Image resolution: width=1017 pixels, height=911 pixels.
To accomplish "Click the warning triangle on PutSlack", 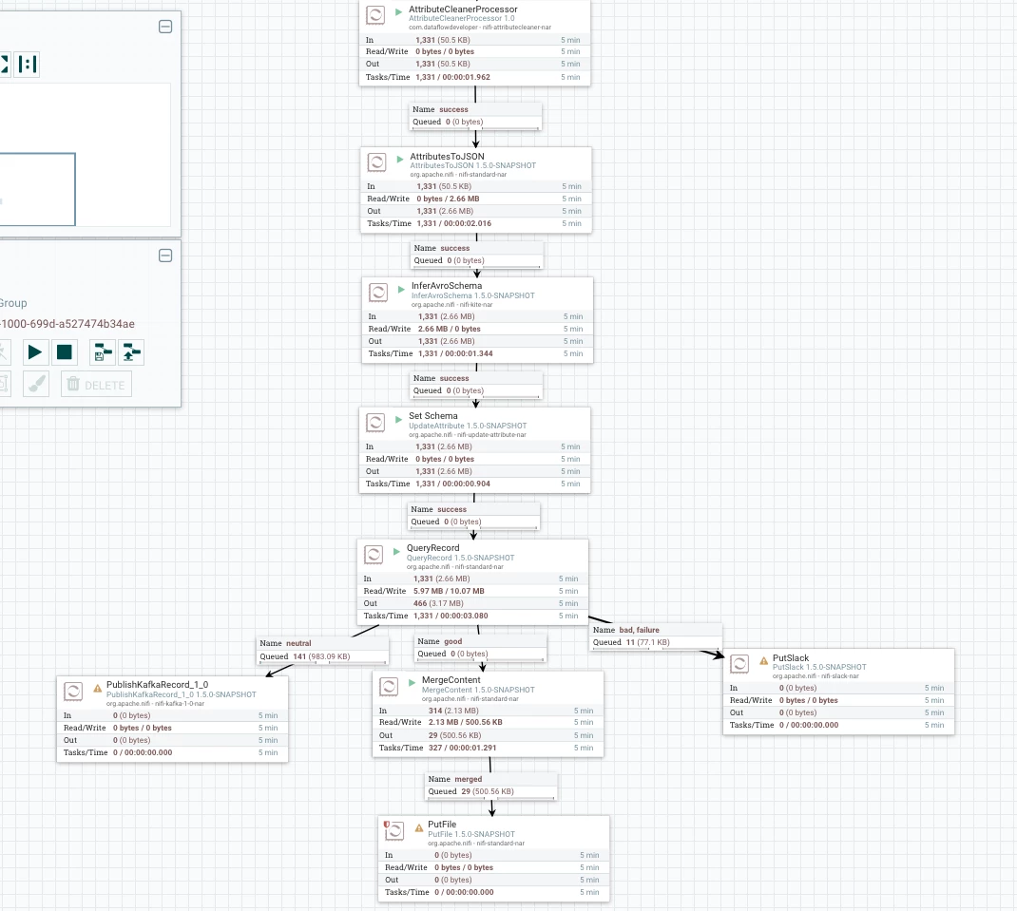I will pyautogui.click(x=763, y=661).
